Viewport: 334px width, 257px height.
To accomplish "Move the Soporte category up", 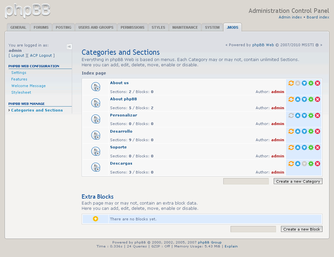I will tap(297, 147).
